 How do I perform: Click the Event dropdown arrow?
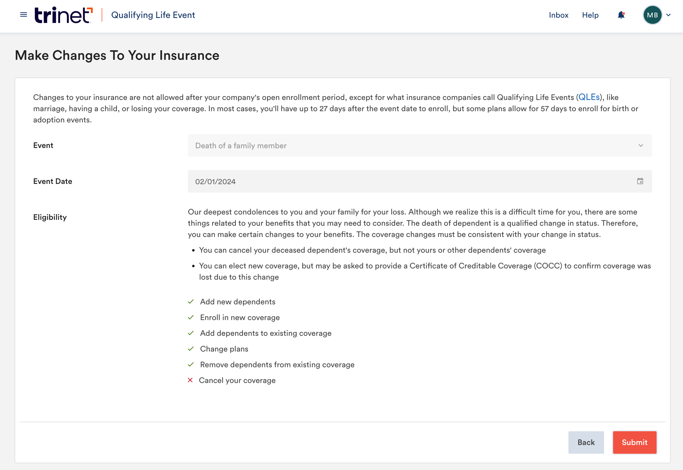point(641,145)
